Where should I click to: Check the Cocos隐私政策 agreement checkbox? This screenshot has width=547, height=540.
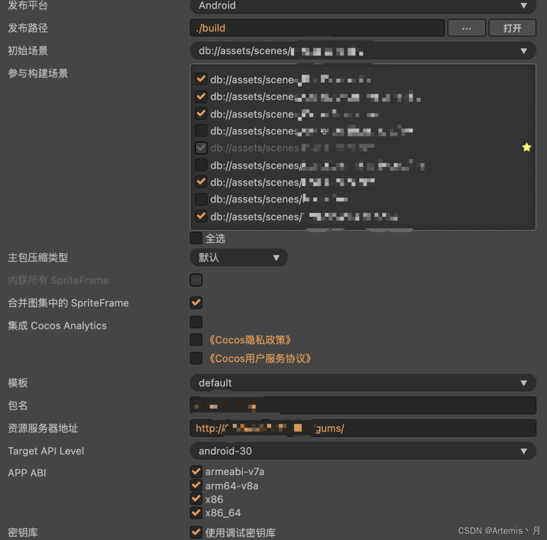(x=196, y=340)
